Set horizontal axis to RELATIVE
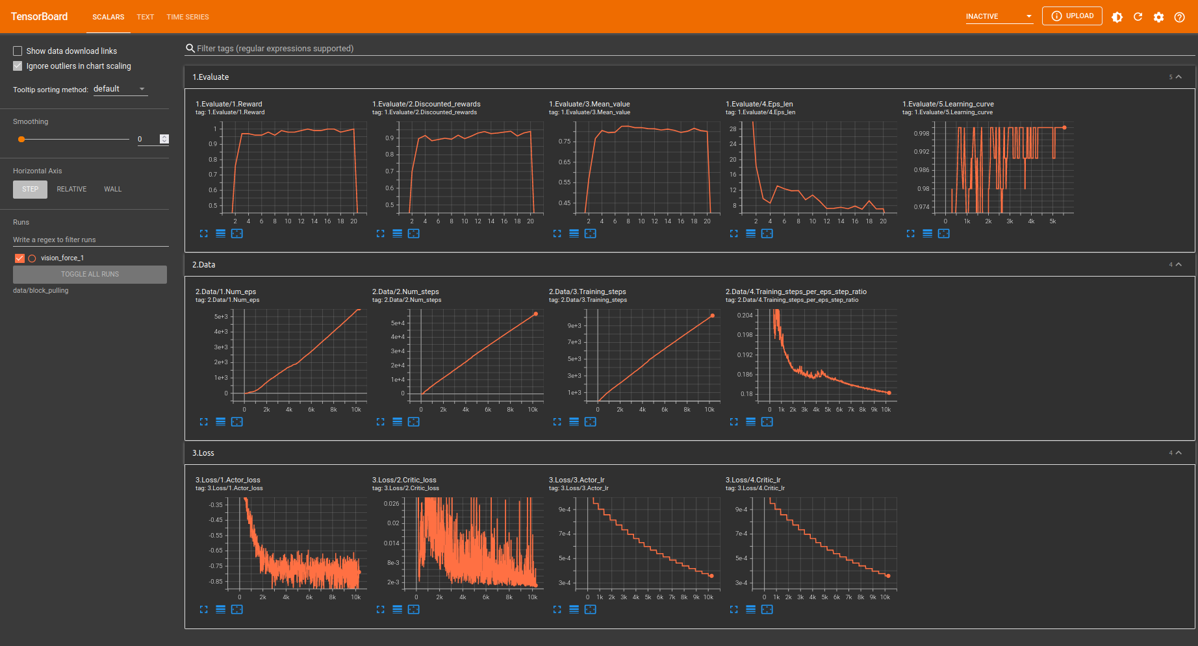Viewport: 1198px width, 646px height. pos(71,190)
